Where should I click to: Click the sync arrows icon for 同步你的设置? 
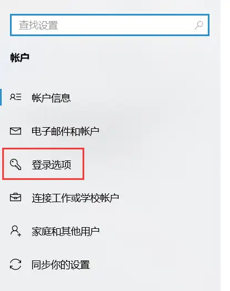(x=16, y=264)
